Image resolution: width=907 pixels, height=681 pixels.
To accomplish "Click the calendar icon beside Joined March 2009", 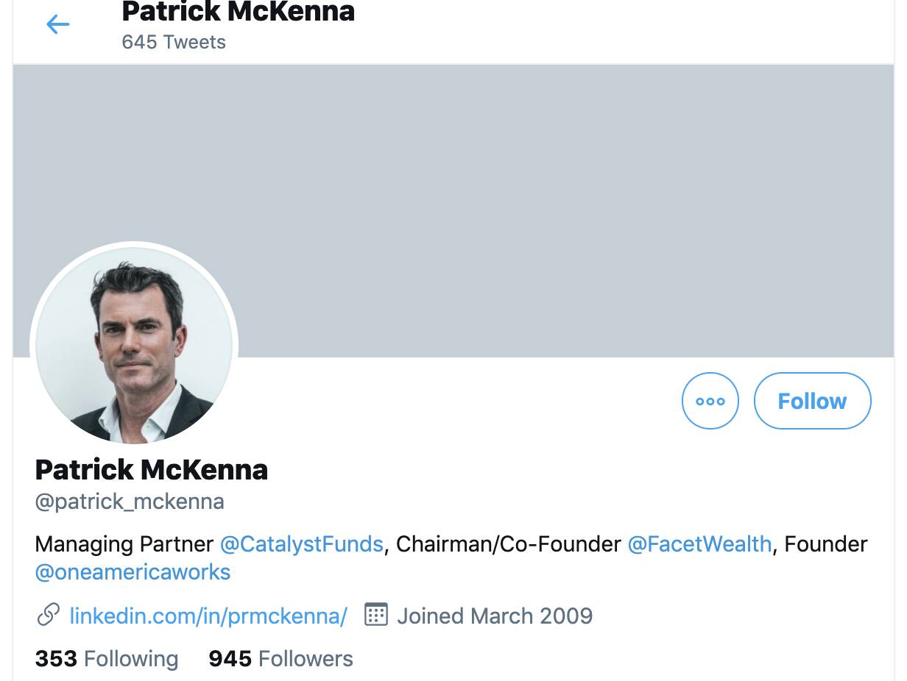I will point(376,615).
